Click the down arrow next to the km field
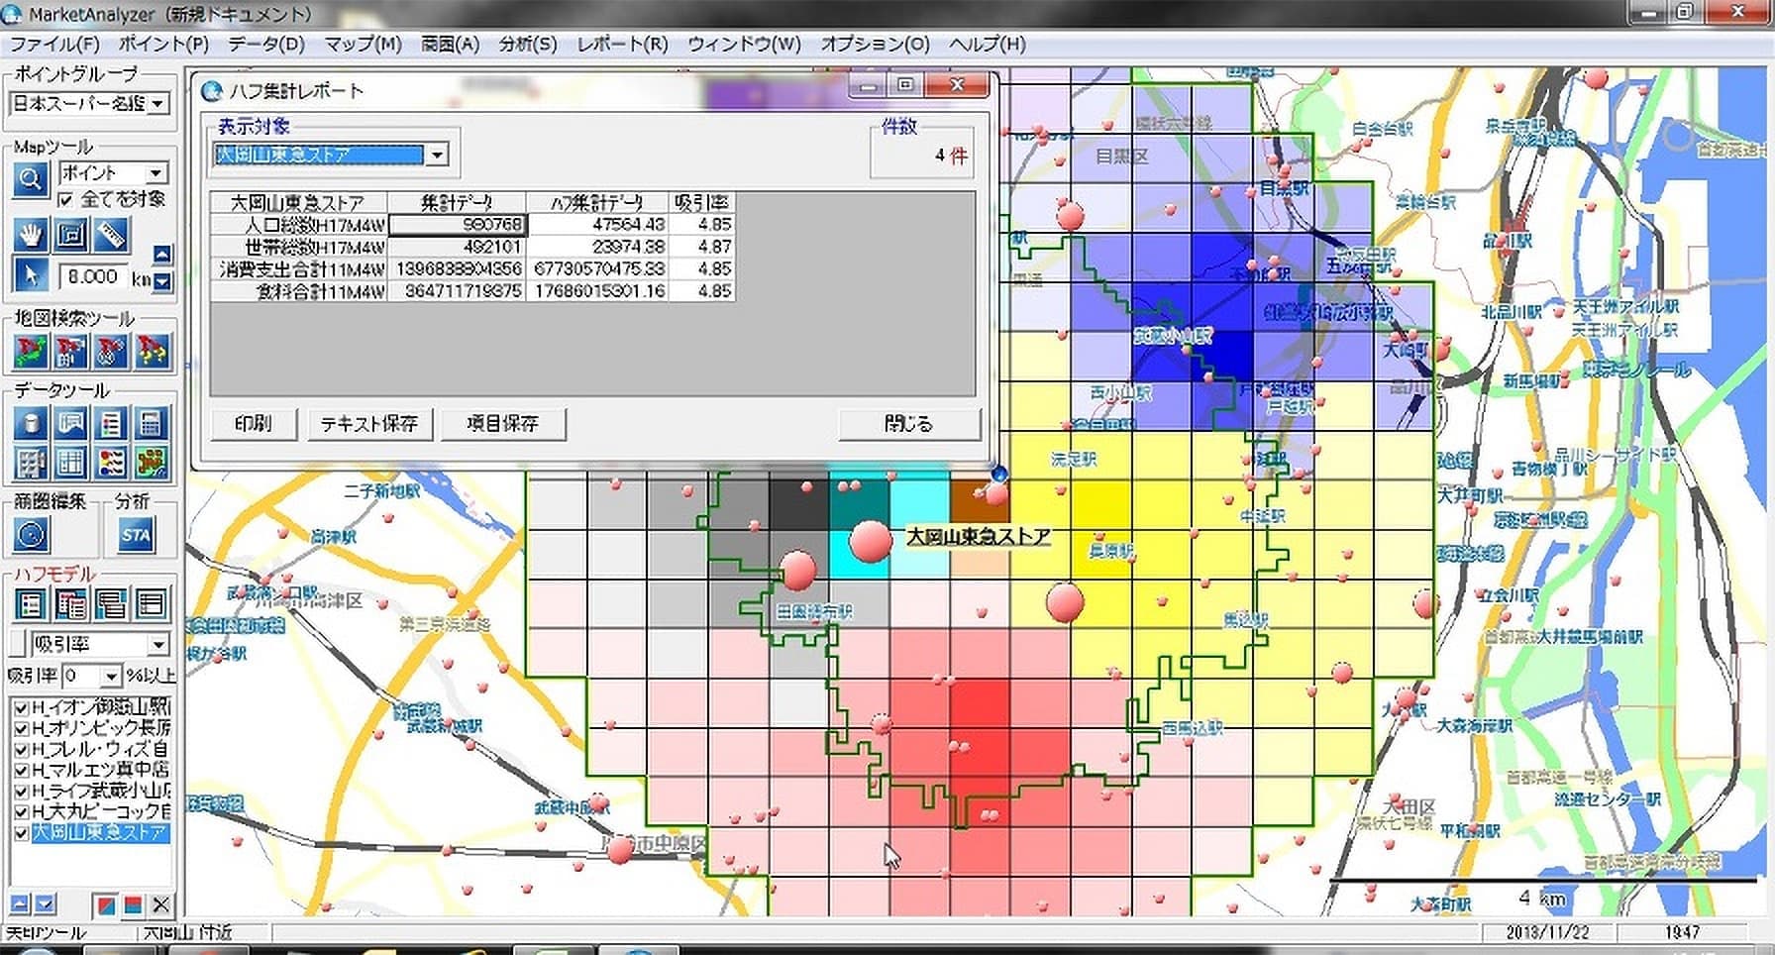Viewport: 1775px width, 955px height. 162,282
